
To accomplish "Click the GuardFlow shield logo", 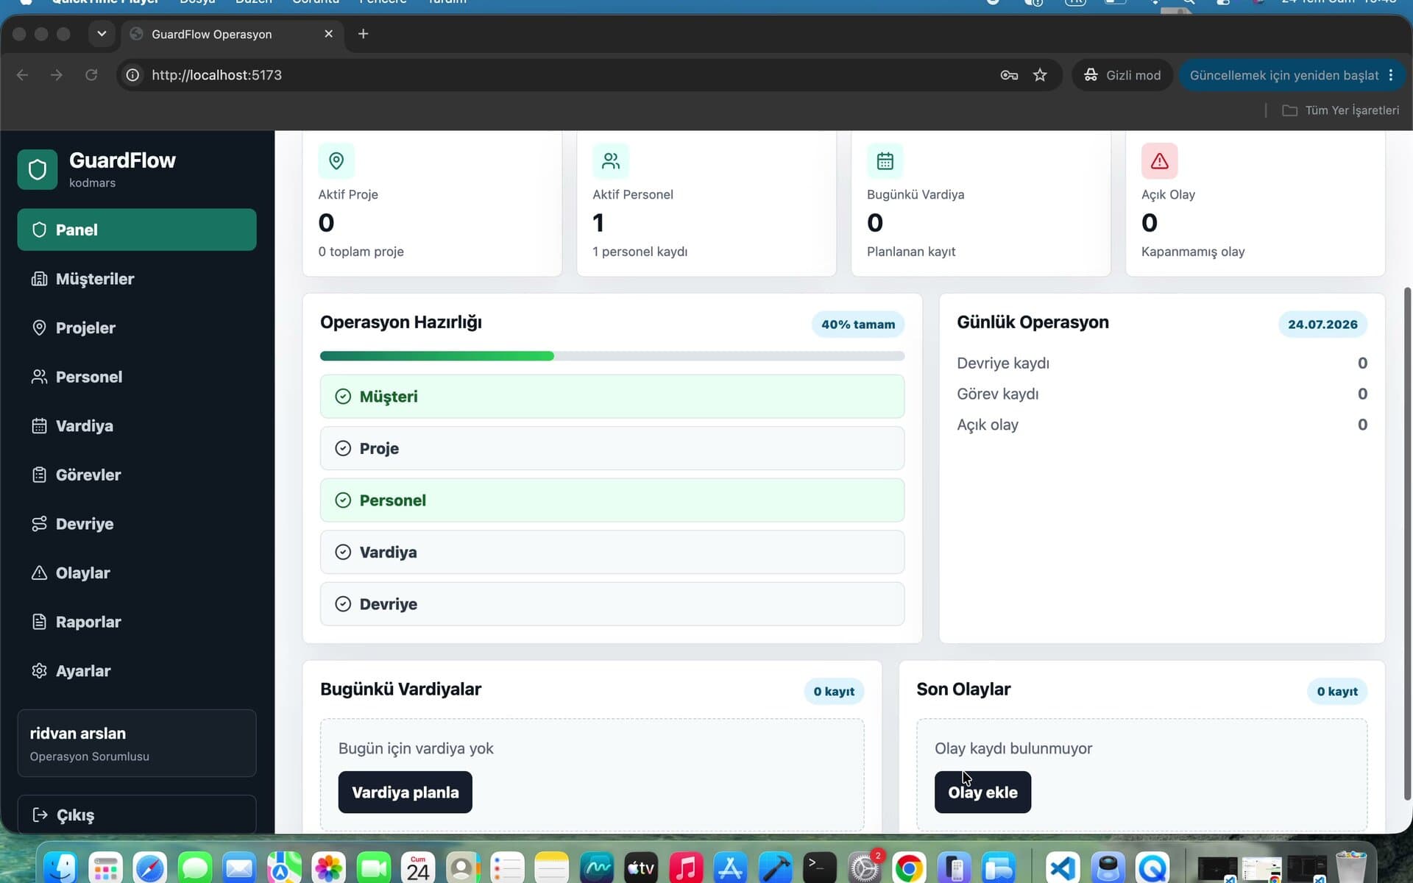I will [38, 169].
